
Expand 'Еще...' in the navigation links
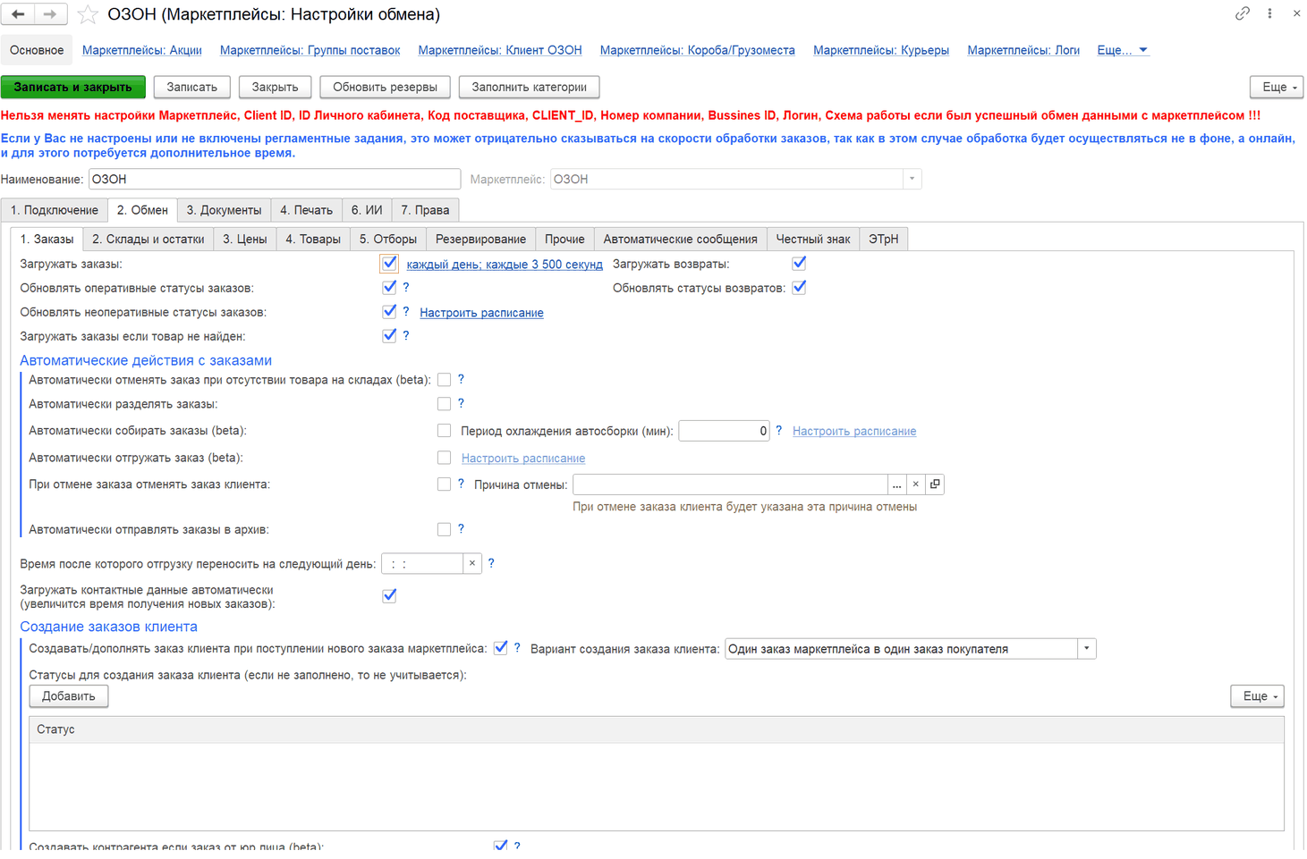(x=1122, y=50)
